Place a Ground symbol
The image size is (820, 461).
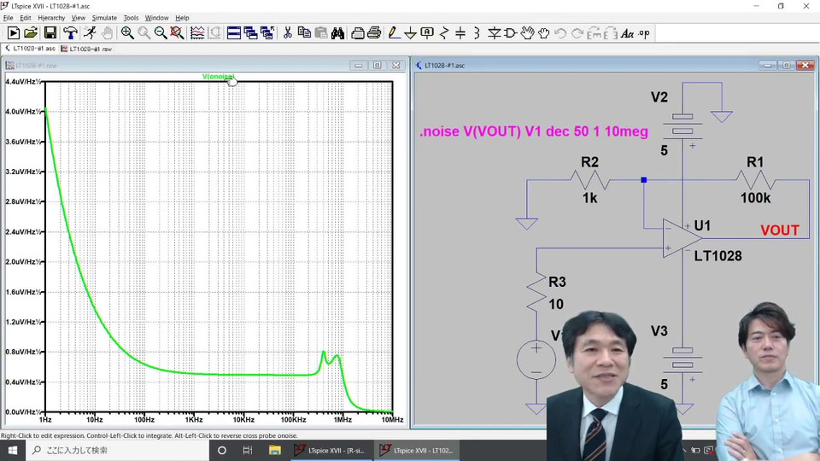[411, 33]
